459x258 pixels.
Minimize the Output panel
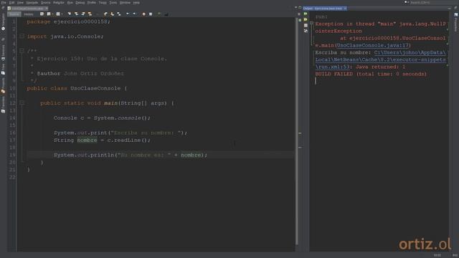pyautogui.click(x=450, y=9)
